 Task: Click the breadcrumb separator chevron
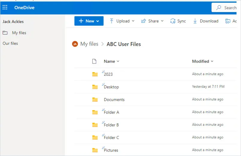pos(102,44)
